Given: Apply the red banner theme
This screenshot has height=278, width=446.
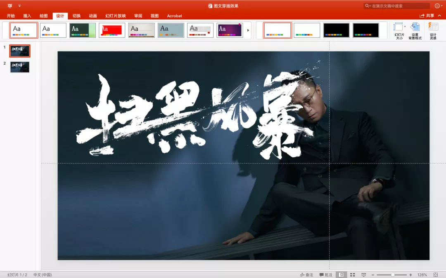Looking at the screenshot, I should coord(112,30).
